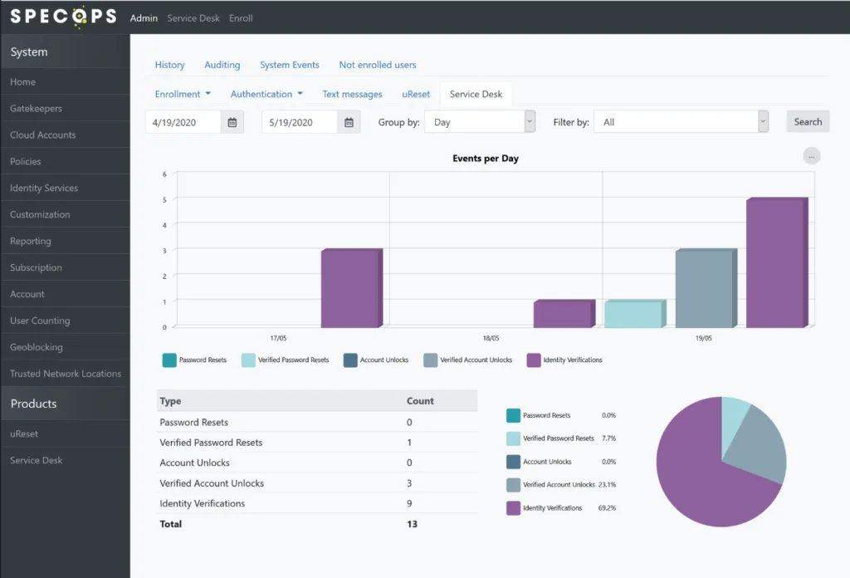The image size is (850, 578).
Task: Click the Search button
Action: click(x=808, y=121)
